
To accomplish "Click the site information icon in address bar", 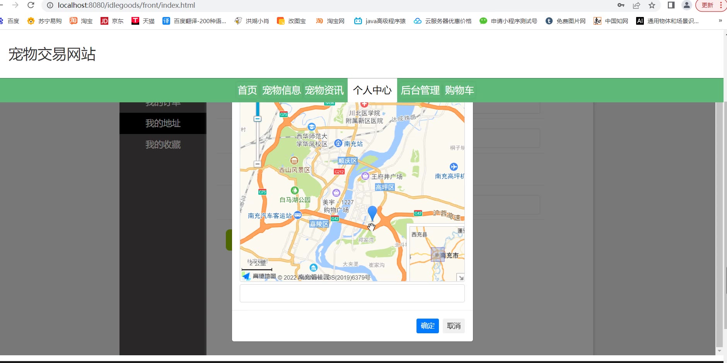I will (50, 5).
